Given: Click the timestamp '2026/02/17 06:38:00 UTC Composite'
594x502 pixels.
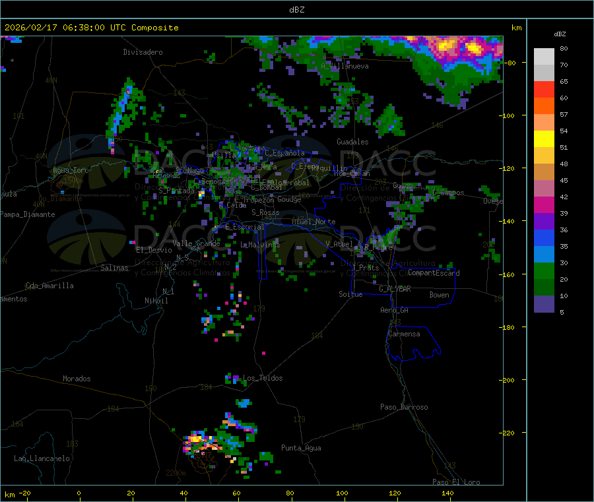Looking at the screenshot, I should coord(92,28).
